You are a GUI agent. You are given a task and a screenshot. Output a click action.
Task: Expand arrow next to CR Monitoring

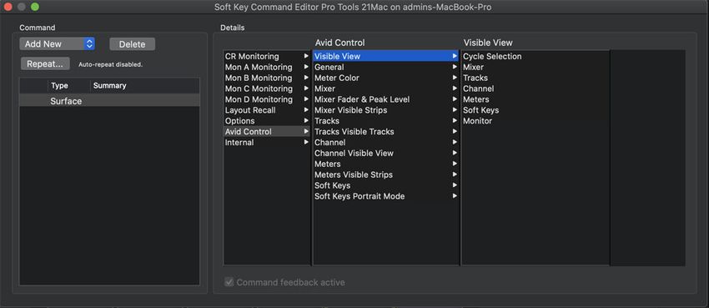[x=306, y=56]
